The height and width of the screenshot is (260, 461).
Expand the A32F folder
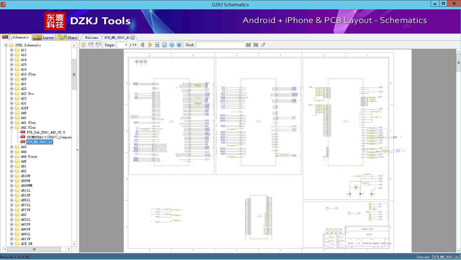point(12,108)
